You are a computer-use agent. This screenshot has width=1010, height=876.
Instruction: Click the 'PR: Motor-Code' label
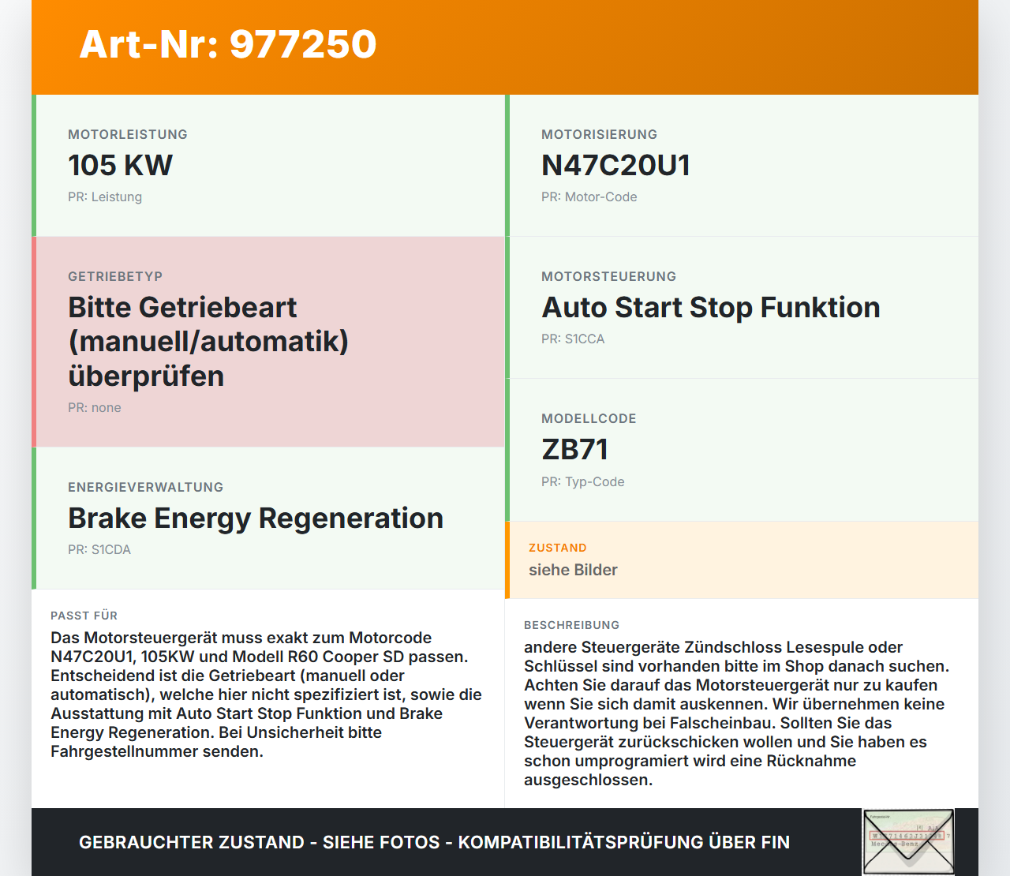(x=589, y=197)
